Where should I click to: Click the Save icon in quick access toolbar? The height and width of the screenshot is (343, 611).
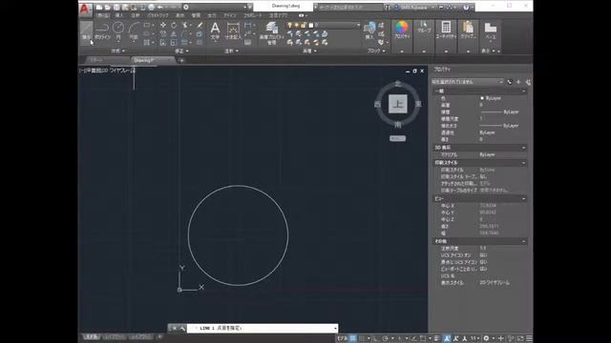click(x=116, y=7)
